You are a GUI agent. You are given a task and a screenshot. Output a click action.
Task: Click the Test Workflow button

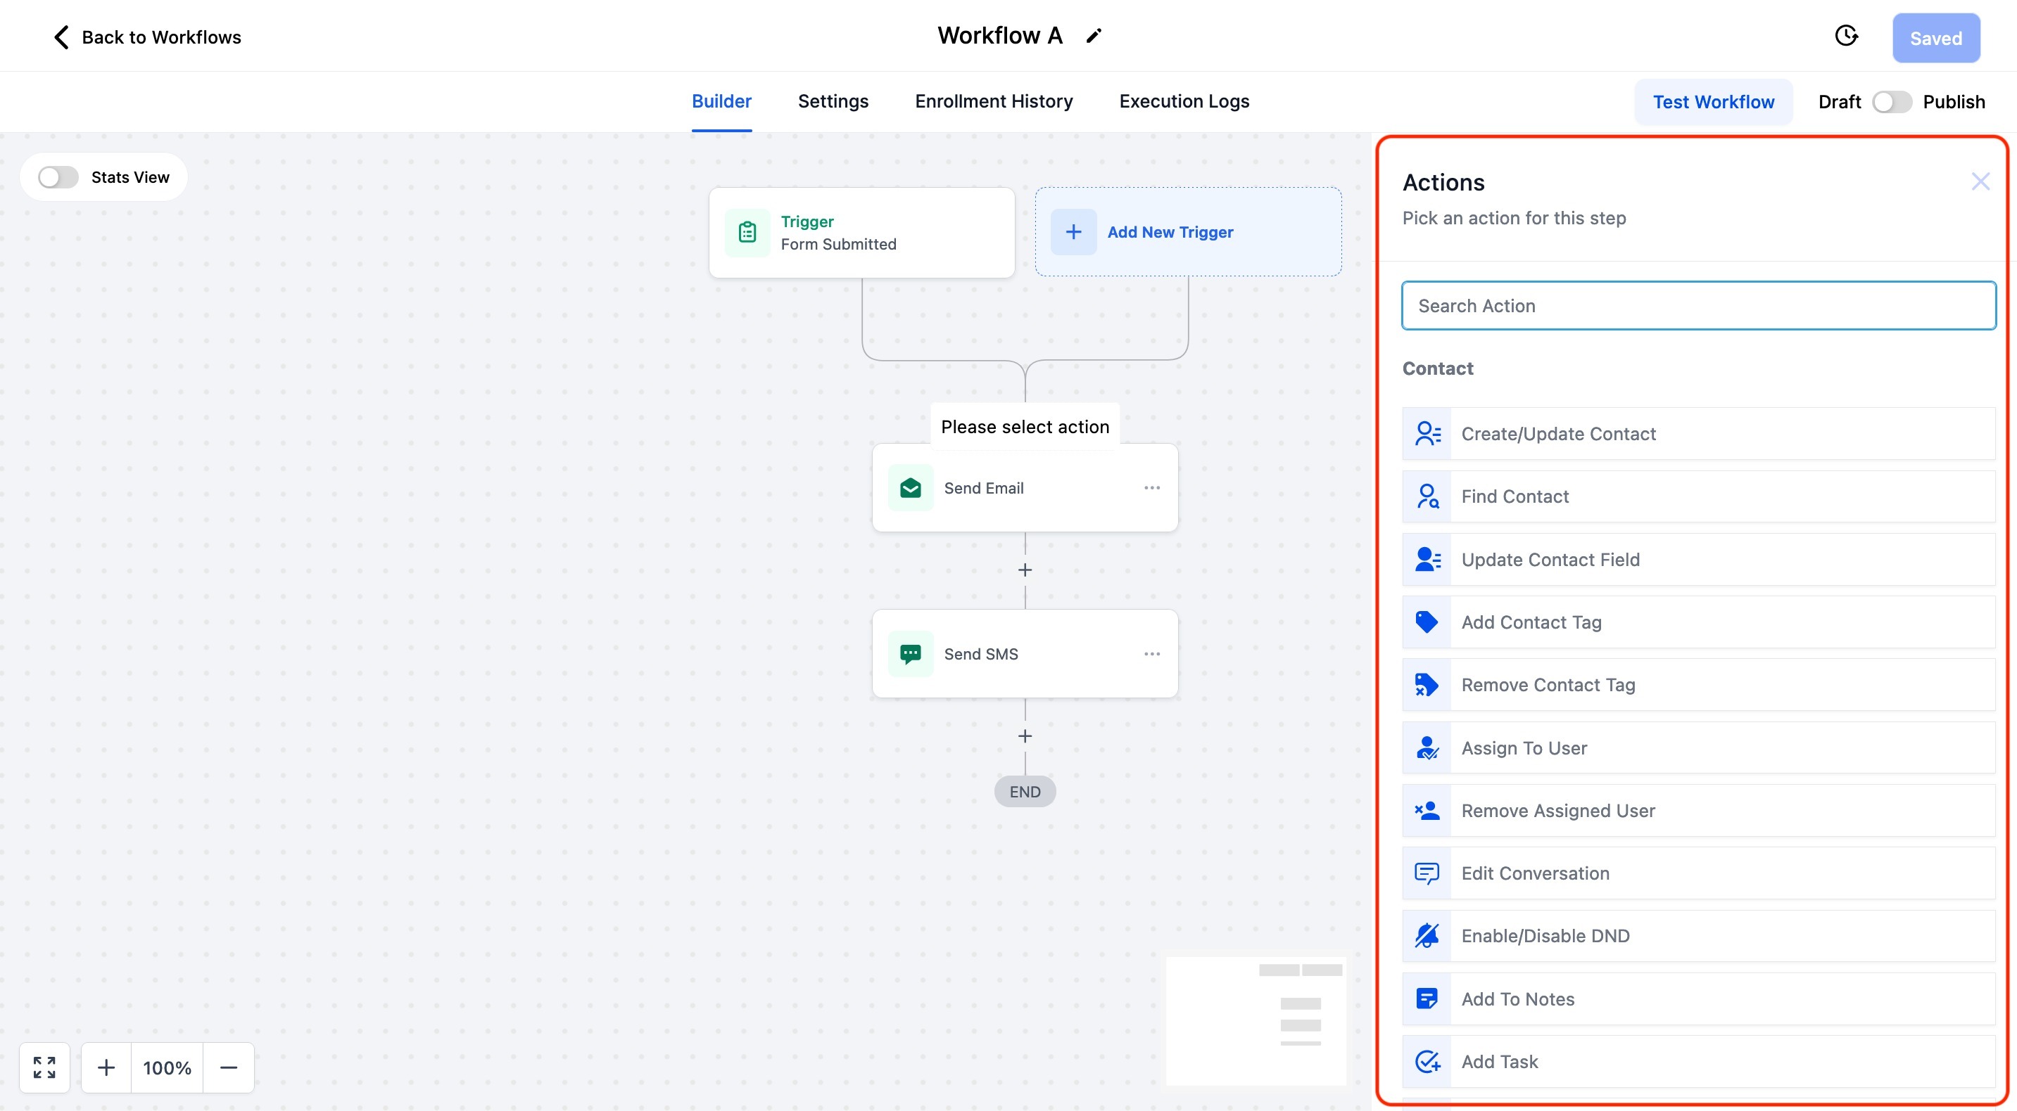coord(1713,103)
